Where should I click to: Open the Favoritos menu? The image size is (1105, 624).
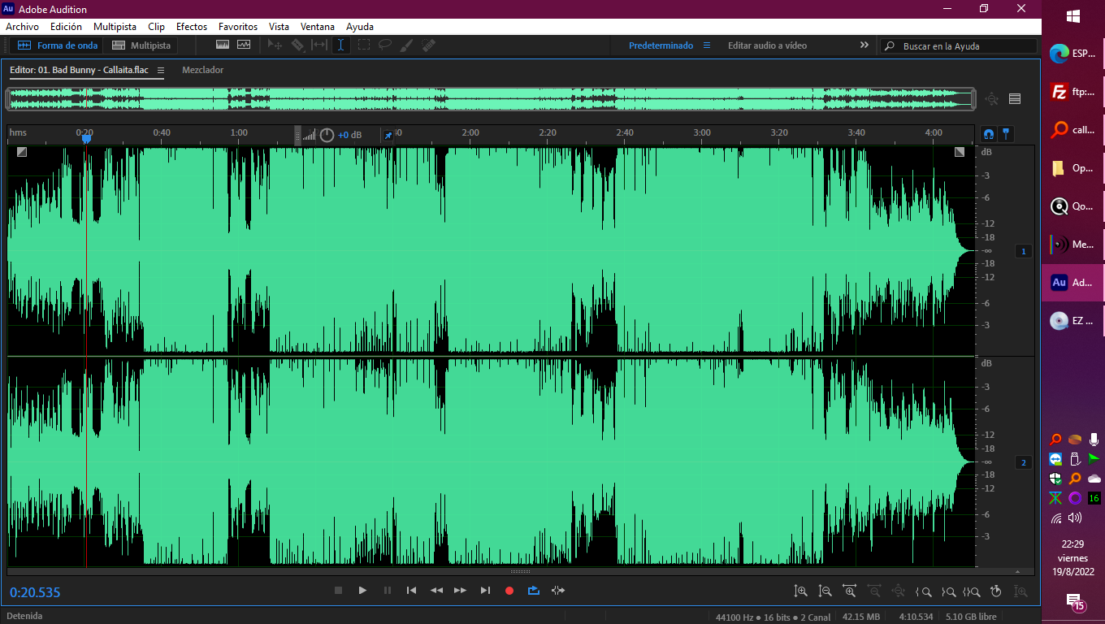click(238, 27)
